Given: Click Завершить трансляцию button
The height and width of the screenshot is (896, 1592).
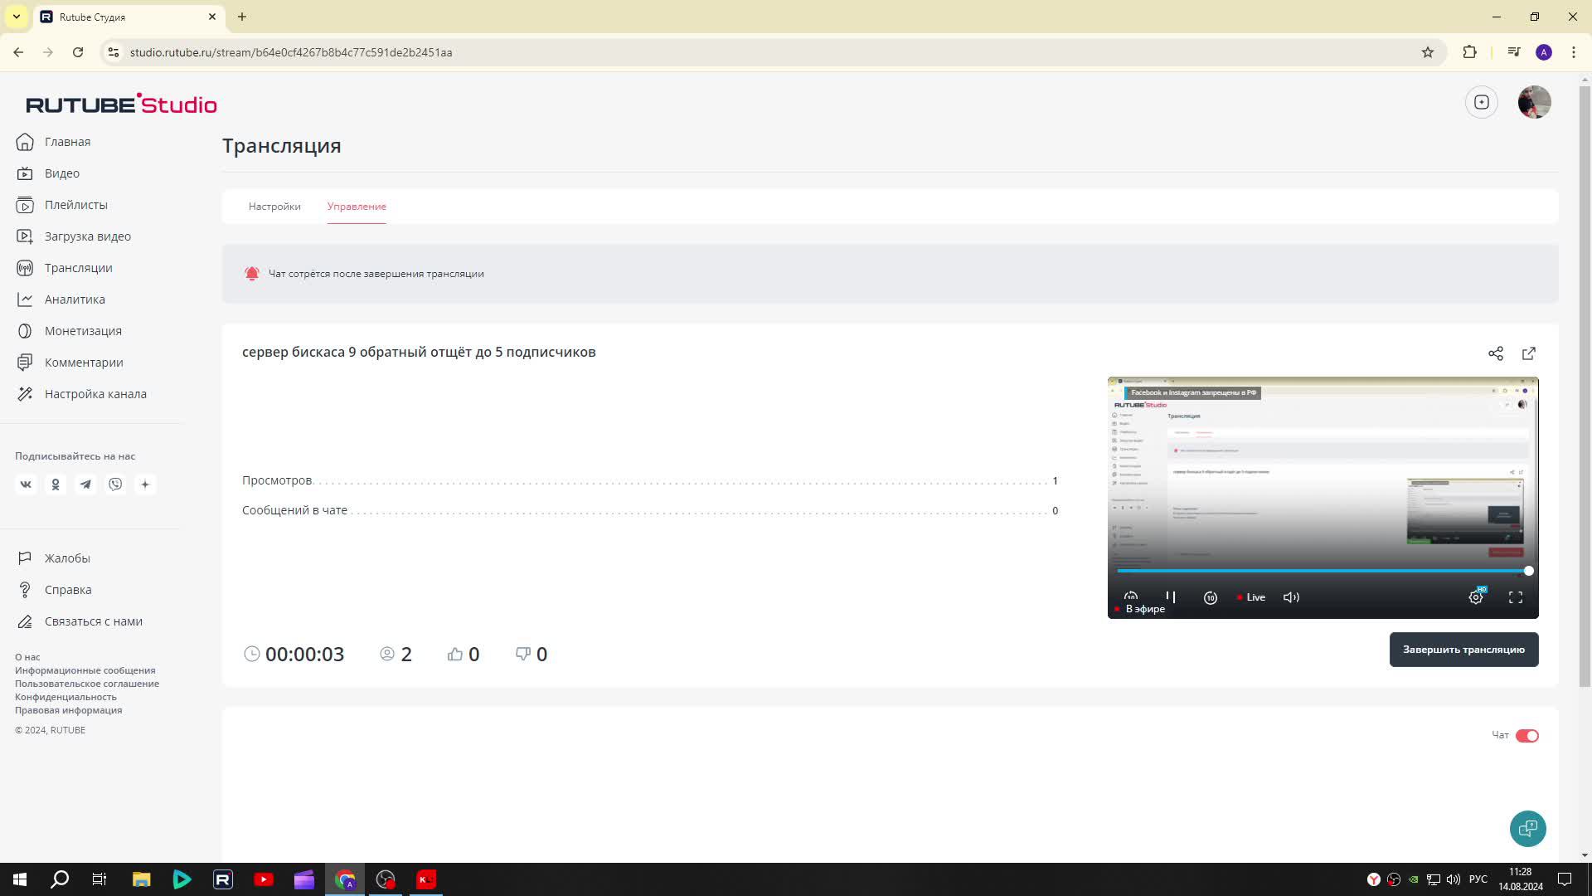Looking at the screenshot, I should click(x=1463, y=650).
